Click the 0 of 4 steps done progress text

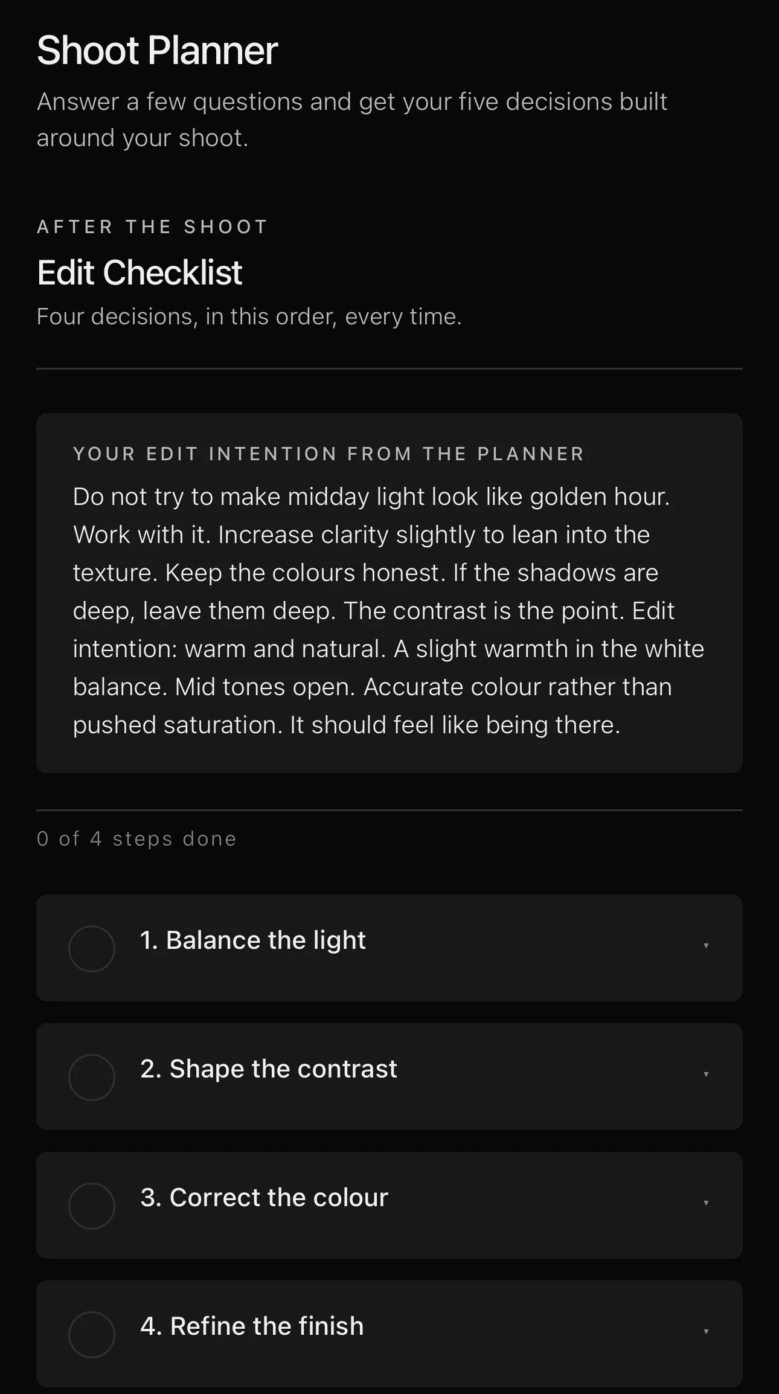(136, 838)
